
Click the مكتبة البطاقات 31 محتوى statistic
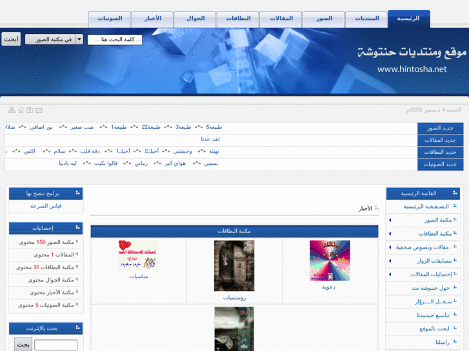coord(45,267)
